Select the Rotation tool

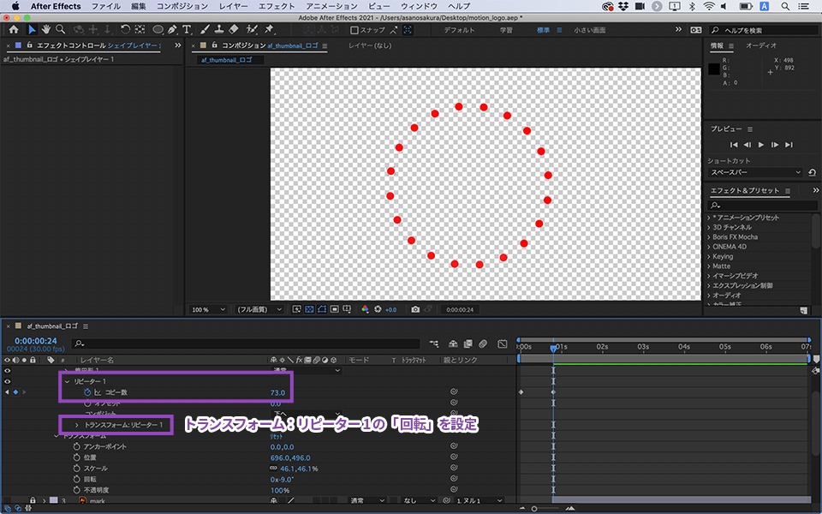(x=125, y=30)
